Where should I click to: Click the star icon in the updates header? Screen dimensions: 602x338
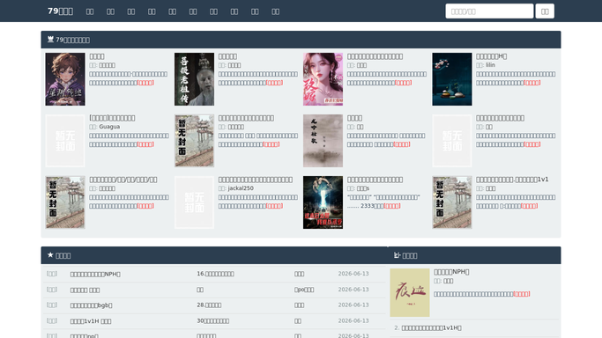point(50,255)
